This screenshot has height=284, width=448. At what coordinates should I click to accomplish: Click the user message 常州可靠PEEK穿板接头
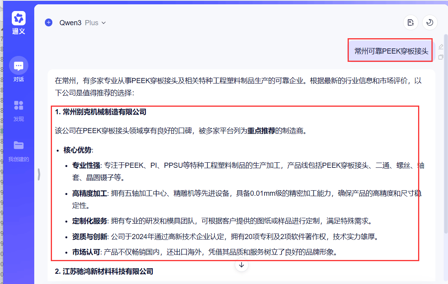click(391, 51)
